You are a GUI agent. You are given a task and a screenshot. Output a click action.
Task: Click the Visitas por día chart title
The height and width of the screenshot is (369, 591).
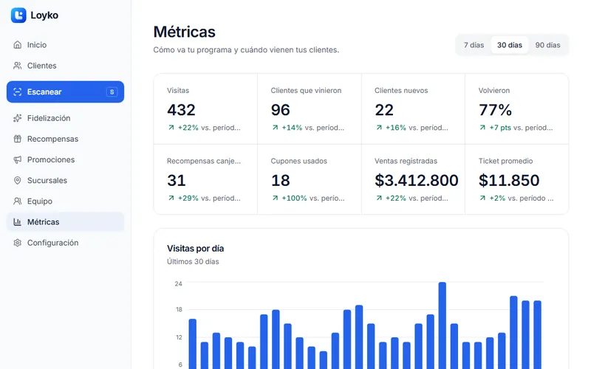[195, 249]
